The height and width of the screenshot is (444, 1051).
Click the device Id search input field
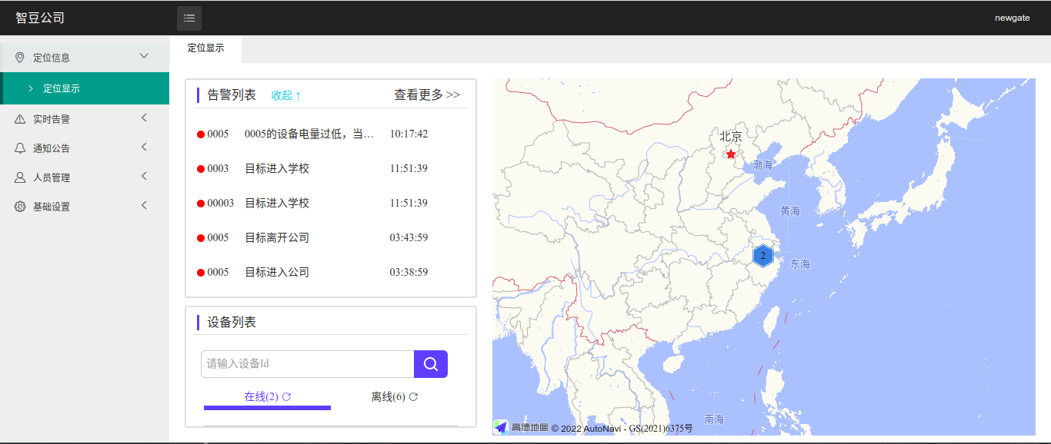click(308, 364)
